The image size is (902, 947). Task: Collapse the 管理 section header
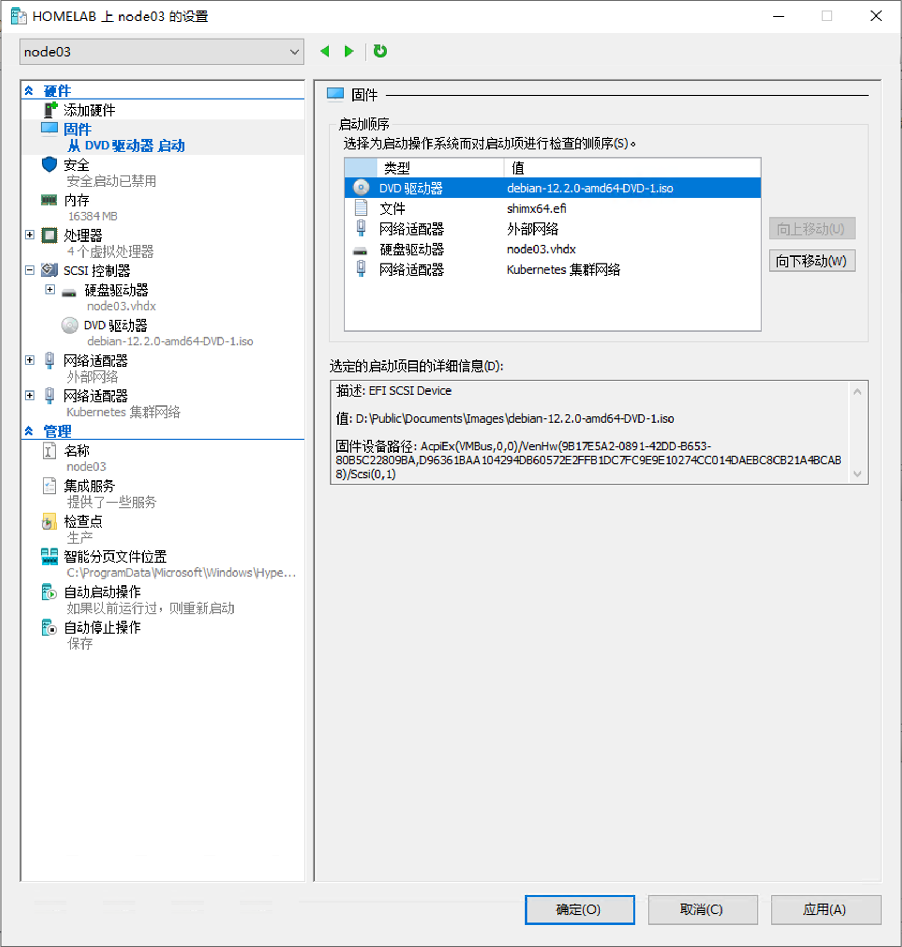click(x=29, y=431)
